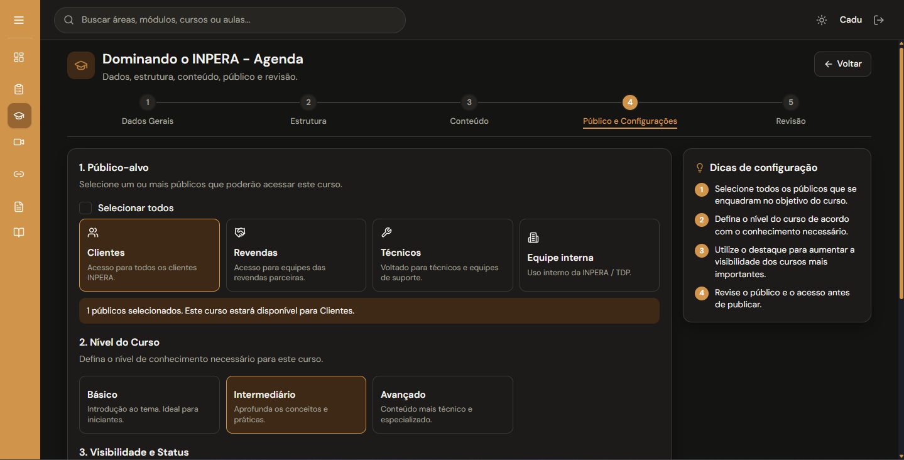Select the Equipe interna audience card
This screenshot has height=460, width=904.
[589, 255]
